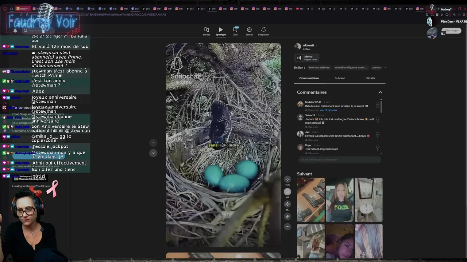The image size is (467, 262).
Task: Go to next video down arrow
Action: click(153, 153)
